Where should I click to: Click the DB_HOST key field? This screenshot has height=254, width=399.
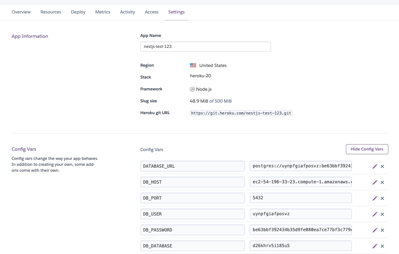(192, 182)
